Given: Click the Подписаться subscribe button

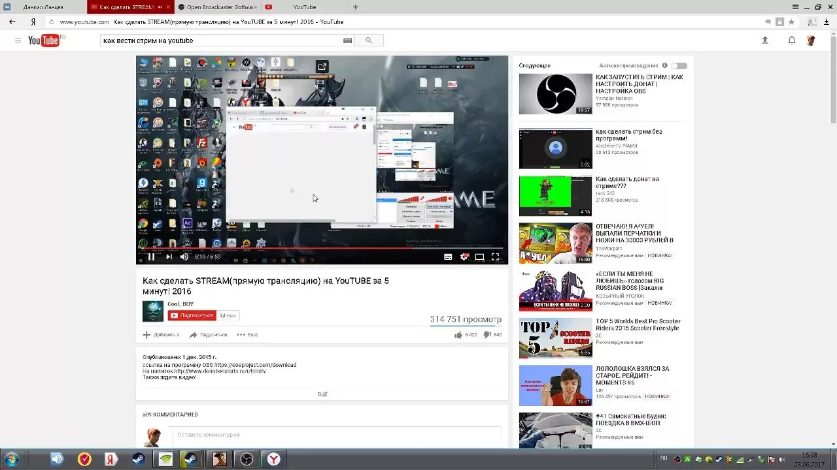Looking at the screenshot, I should (192, 315).
